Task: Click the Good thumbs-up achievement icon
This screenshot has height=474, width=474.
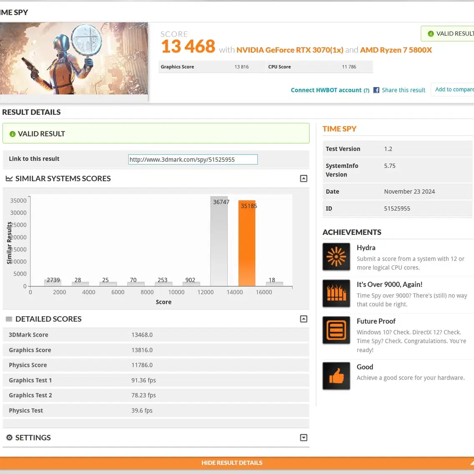Action: click(x=336, y=376)
